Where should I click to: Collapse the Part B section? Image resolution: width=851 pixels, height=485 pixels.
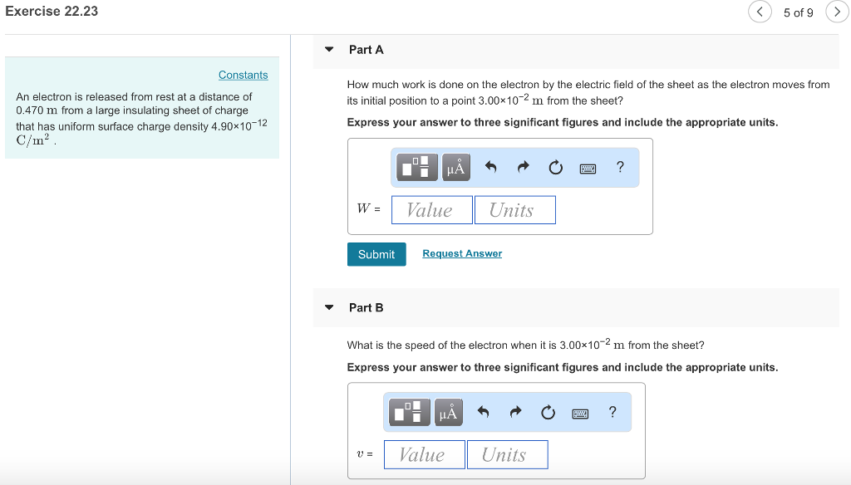coord(329,307)
